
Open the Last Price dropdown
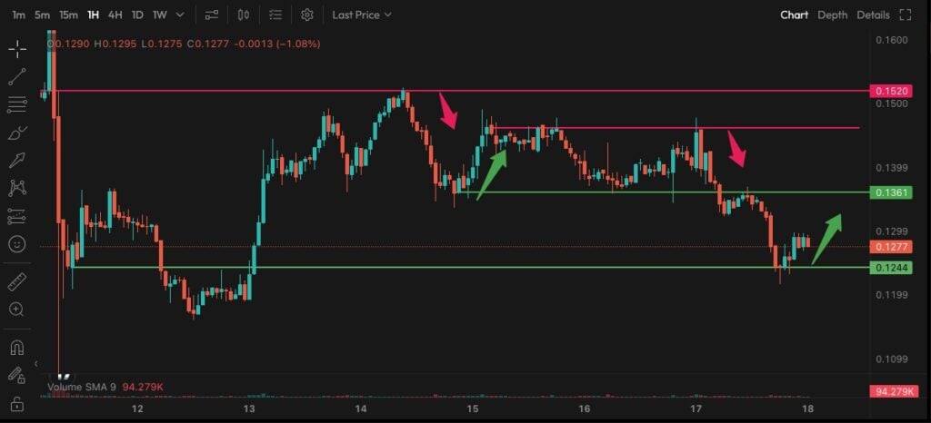(362, 15)
